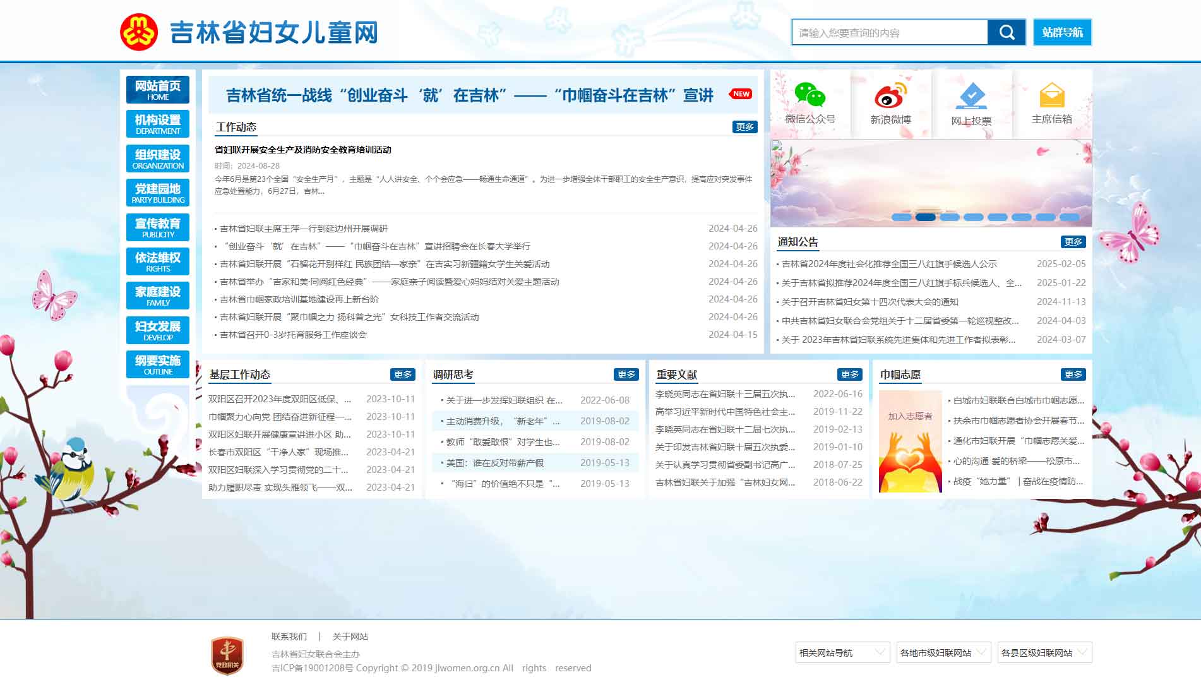Open 宣传教育 PUBLICITY in the sidebar menu
This screenshot has height=682, width=1201.
click(158, 227)
